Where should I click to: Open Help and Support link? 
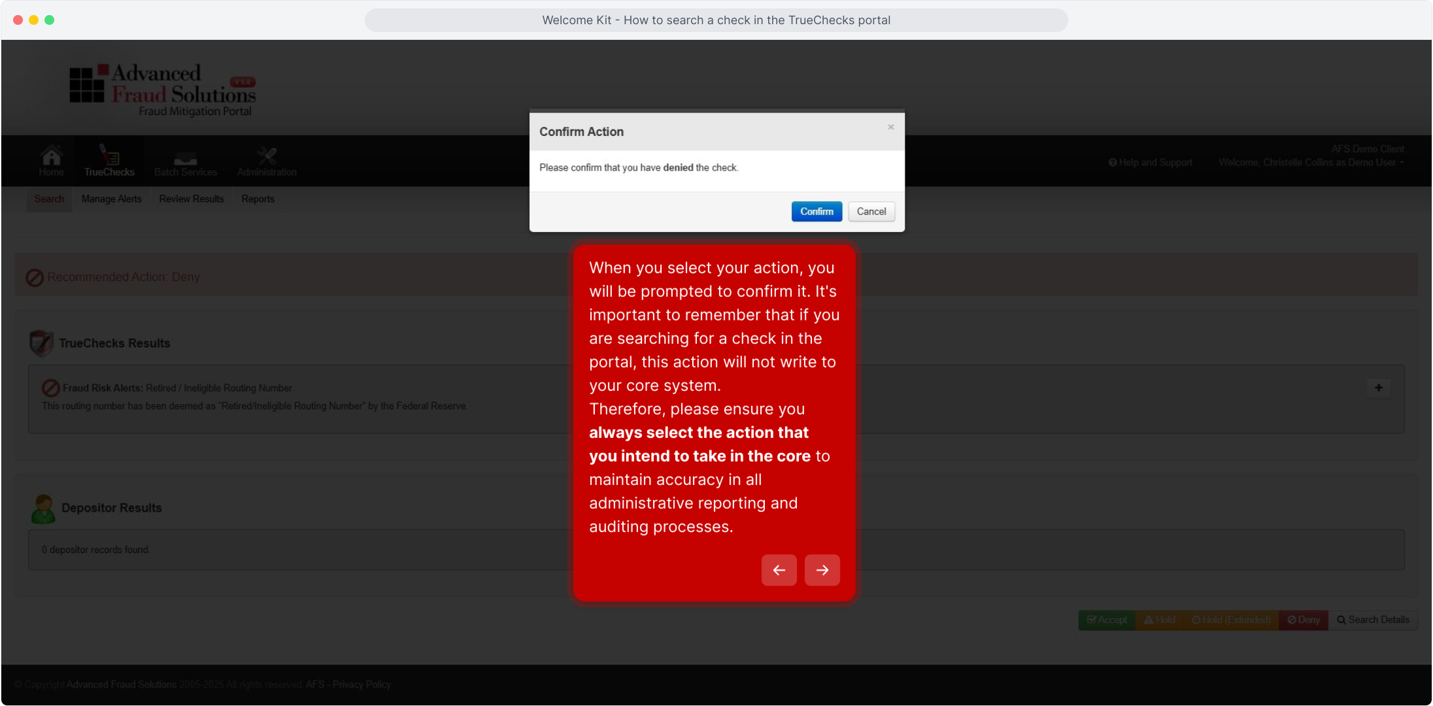tap(1150, 162)
